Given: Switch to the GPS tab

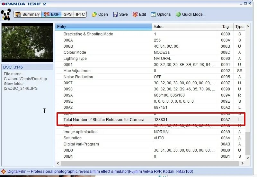Looking at the screenshot, I should 67,14.
